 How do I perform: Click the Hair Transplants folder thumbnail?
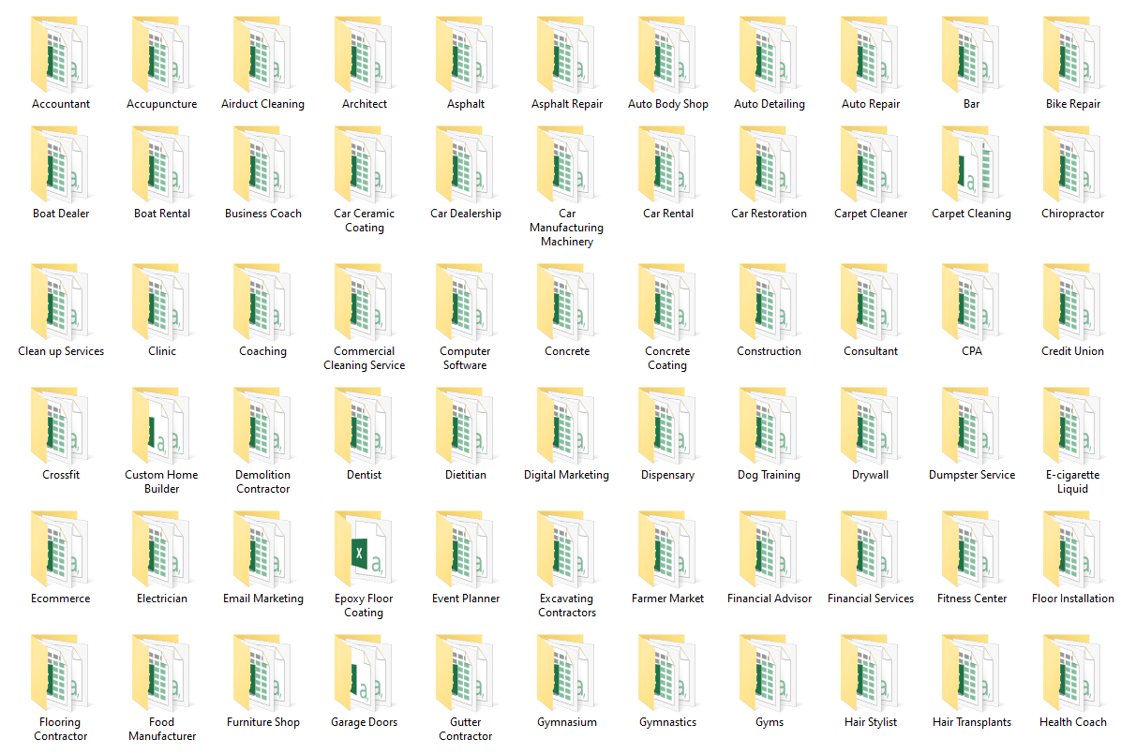coord(971,673)
